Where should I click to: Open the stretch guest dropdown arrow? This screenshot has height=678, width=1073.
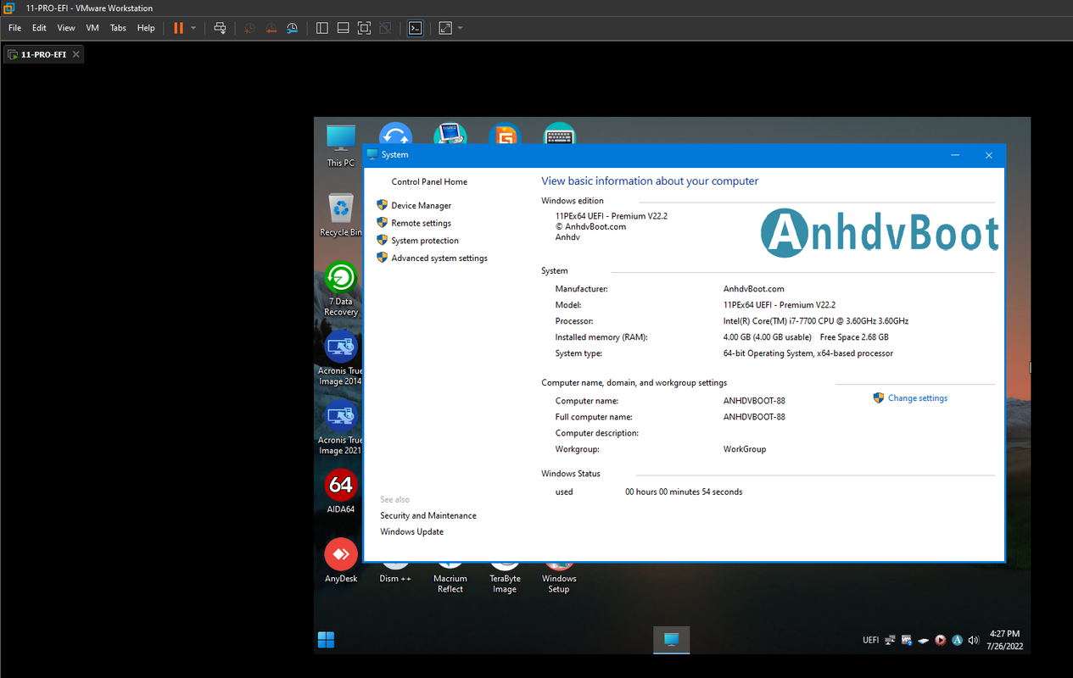(461, 28)
